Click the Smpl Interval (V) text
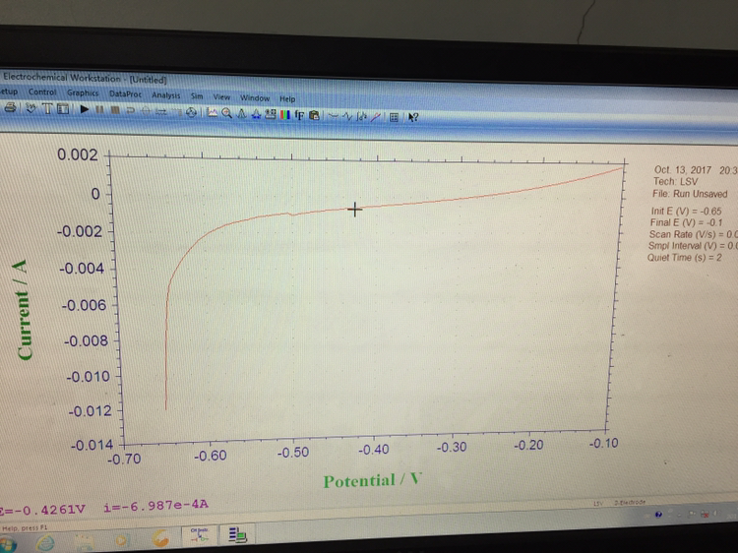738x553 pixels. 693,246
